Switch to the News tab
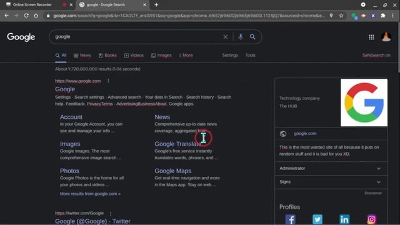 click(x=82, y=56)
